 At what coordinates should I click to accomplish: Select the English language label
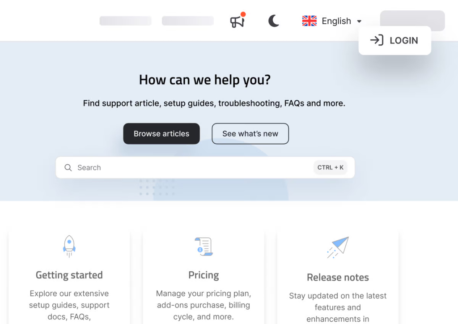click(x=336, y=21)
